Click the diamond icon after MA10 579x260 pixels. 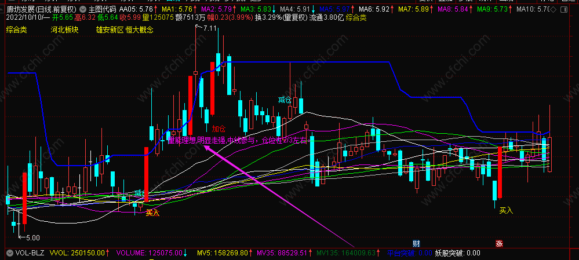(553, 9)
